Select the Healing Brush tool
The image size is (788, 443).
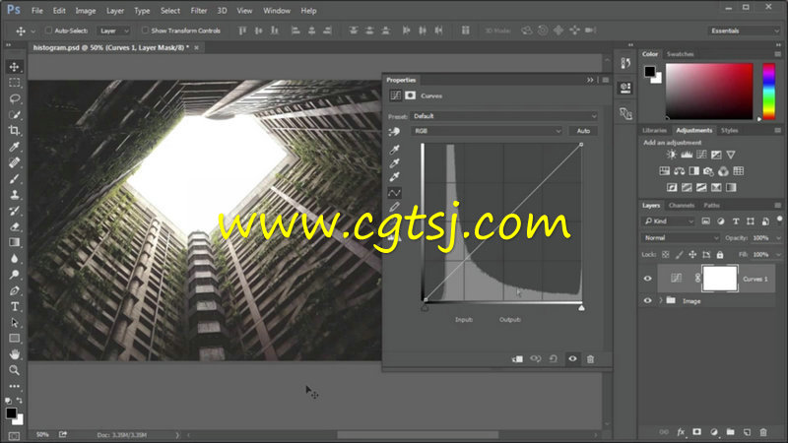point(14,162)
